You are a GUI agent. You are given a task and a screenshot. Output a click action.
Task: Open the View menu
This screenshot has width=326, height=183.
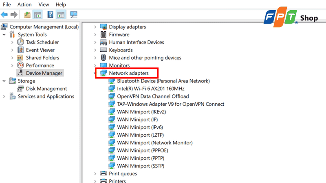point(44,4)
